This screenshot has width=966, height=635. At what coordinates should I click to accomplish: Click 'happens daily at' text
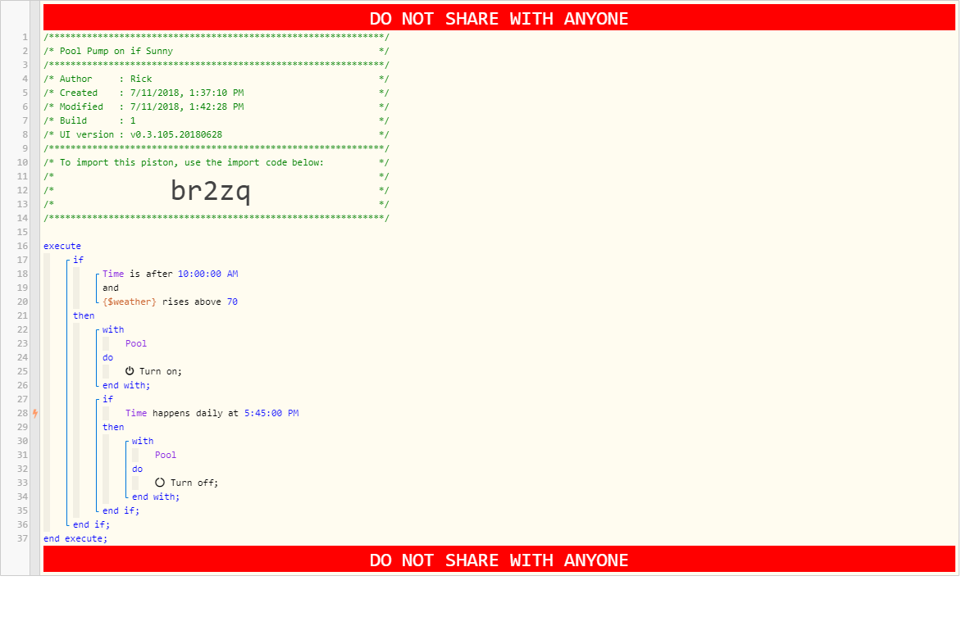tap(195, 414)
